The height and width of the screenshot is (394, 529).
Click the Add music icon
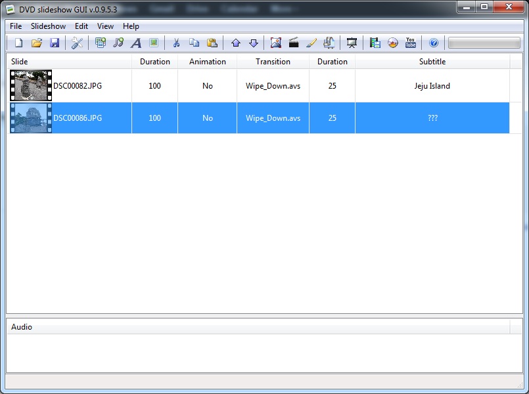(x=118, y=43)
